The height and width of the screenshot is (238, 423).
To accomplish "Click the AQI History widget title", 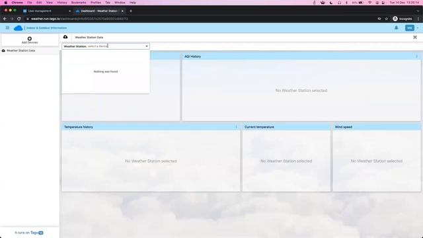I will [192, 56].
